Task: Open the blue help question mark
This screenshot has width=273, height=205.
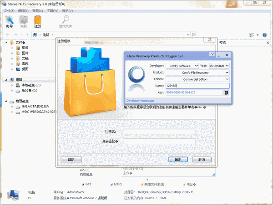Action: pos(264,35)
